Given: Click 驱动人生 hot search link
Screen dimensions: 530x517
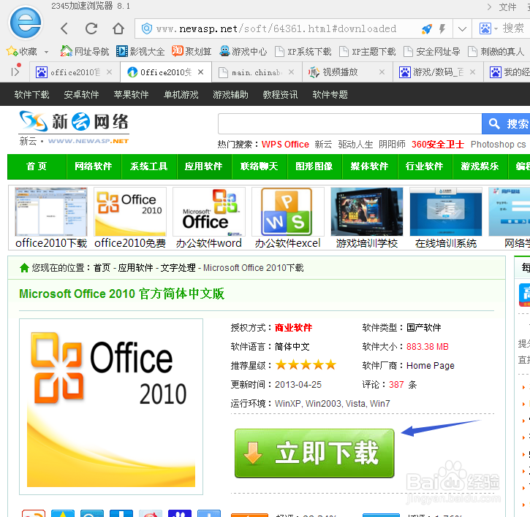Looking at the screenshot, I should click(355, 145).
